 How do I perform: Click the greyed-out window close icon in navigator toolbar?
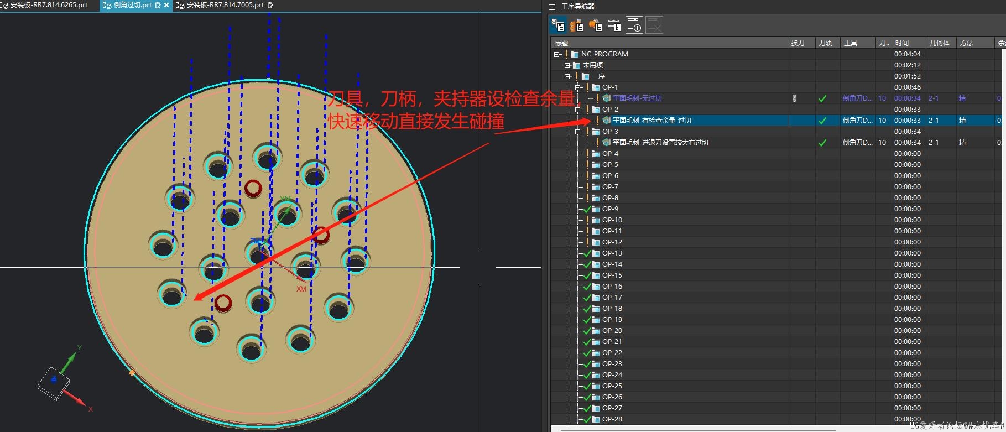coord(654,25)
